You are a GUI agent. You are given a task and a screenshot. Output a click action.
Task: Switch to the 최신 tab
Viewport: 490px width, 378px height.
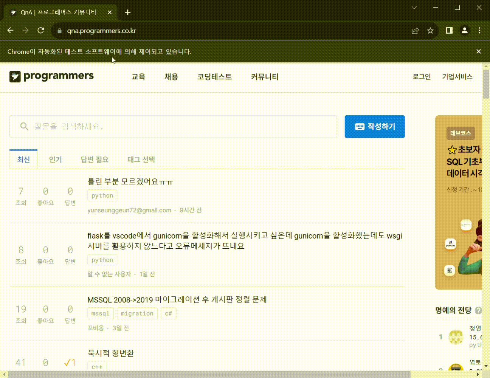(23, 160)
